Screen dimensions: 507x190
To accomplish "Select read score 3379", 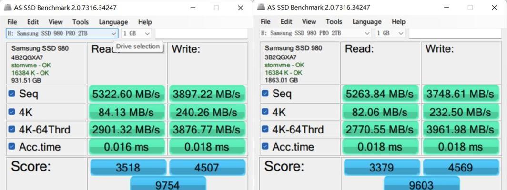I will 382,167.
